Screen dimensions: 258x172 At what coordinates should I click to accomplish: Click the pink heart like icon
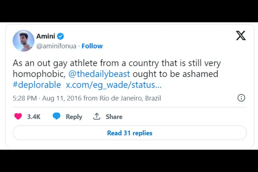[x=18, y=116]
